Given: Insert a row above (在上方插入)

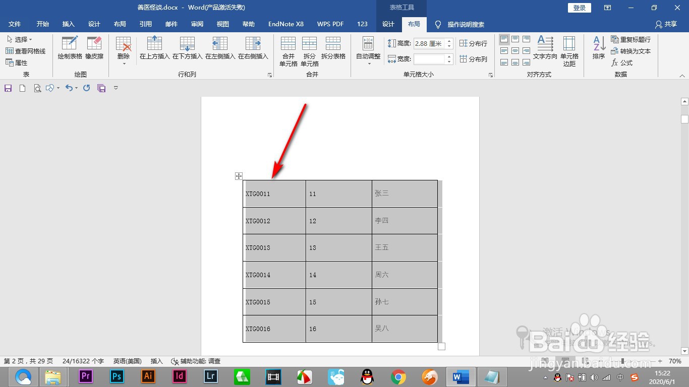Looking at the screenshot, I should pyautogui.click(x=154, y=48).
